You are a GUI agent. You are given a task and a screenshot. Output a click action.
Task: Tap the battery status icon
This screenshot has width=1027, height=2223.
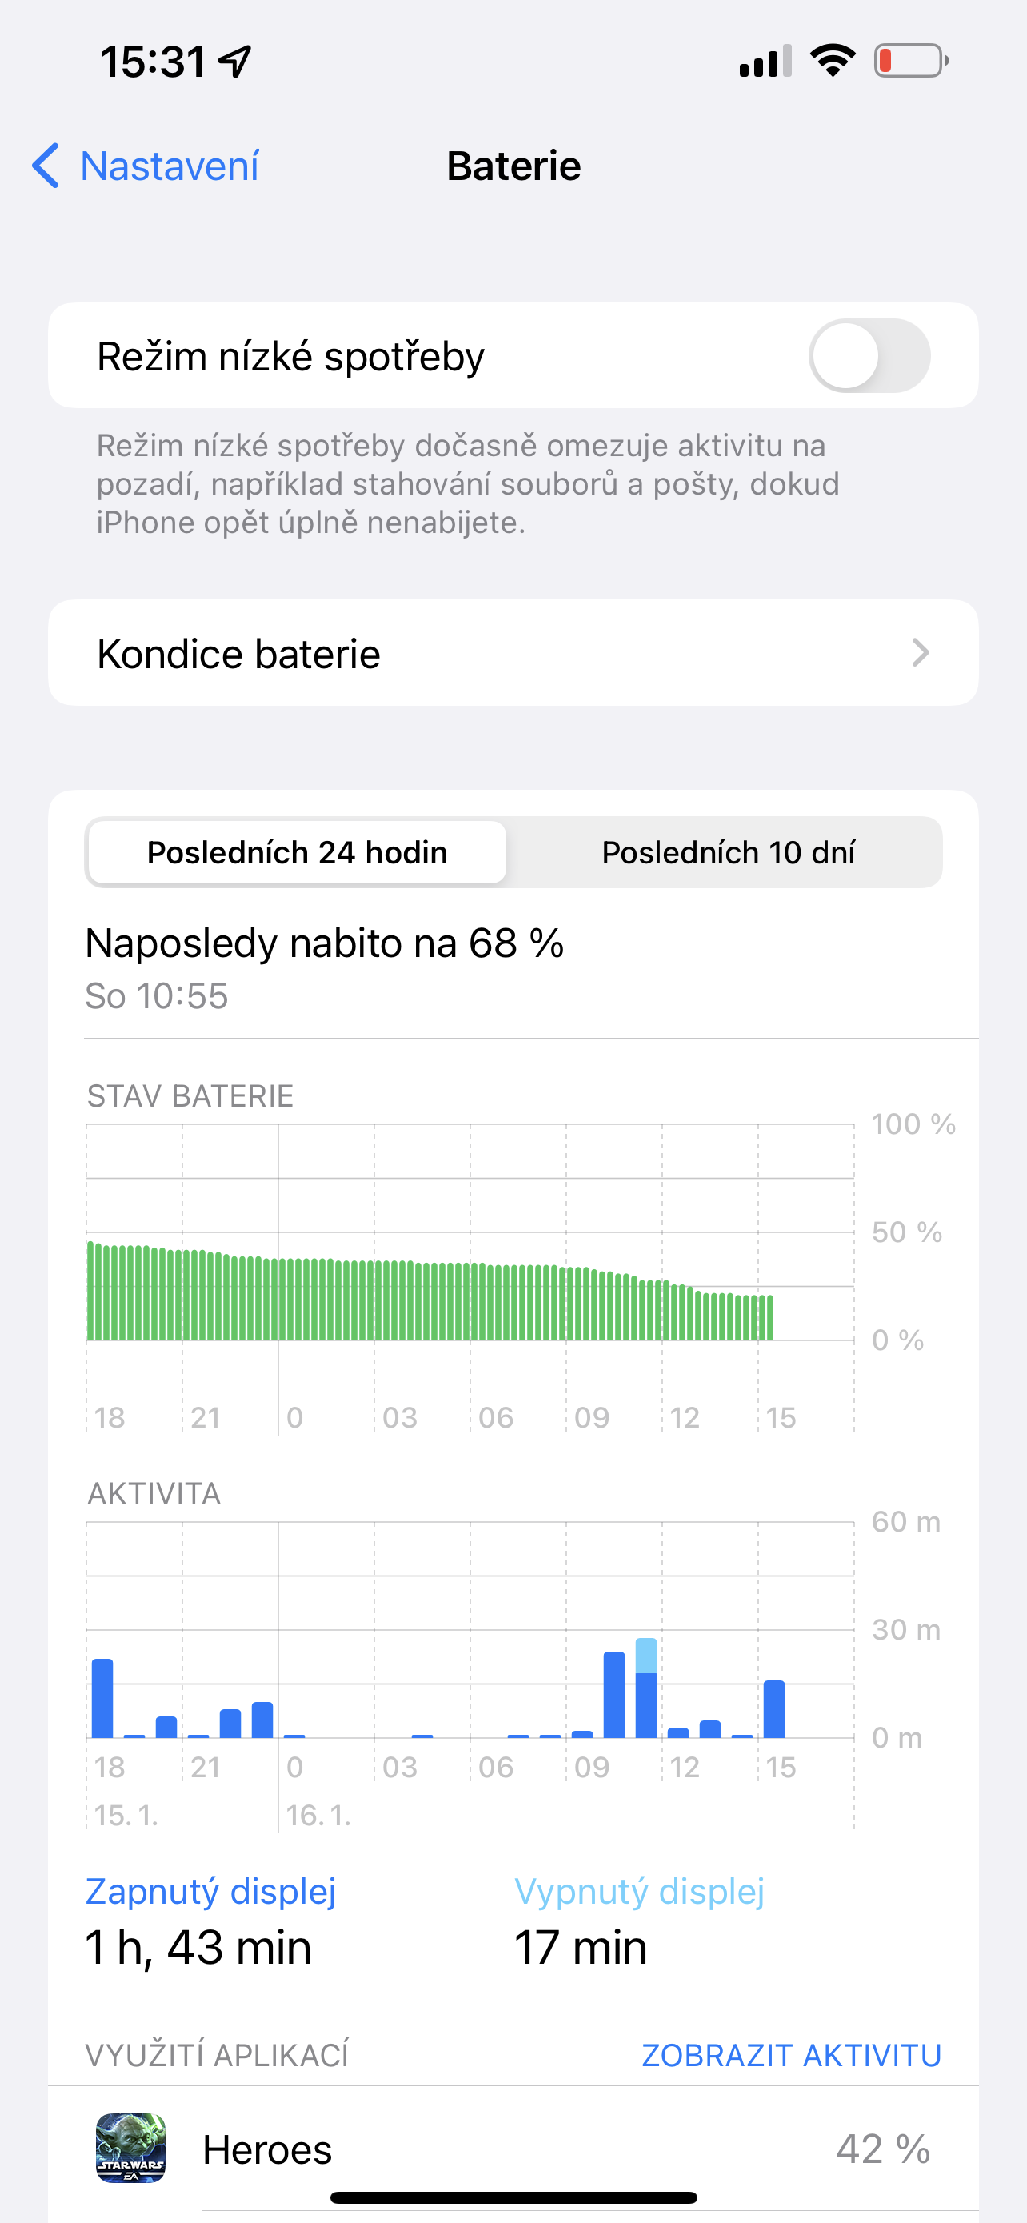(x=910, y=62)
